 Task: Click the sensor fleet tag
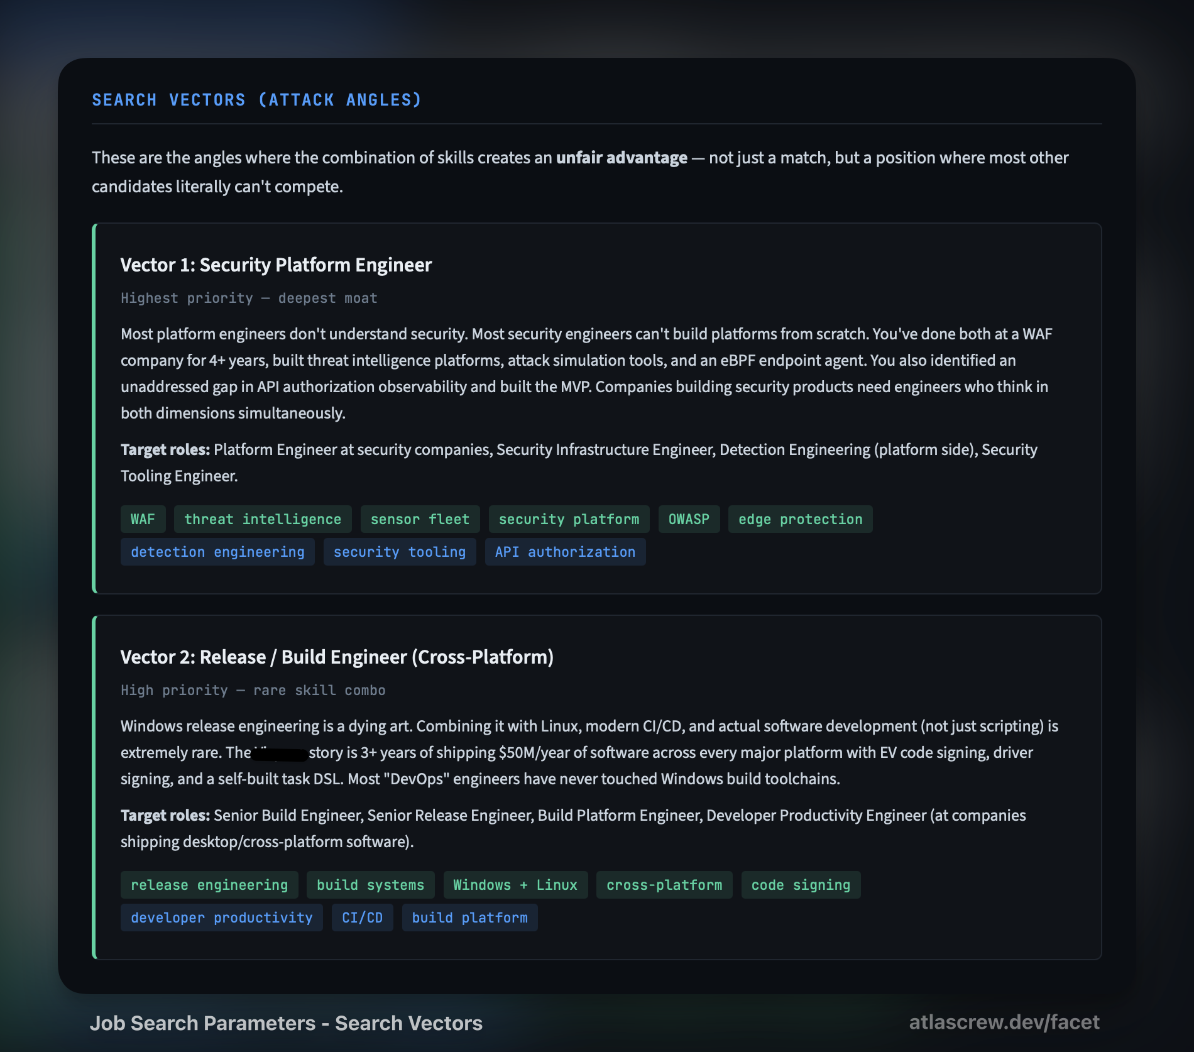tap(420, 519)
